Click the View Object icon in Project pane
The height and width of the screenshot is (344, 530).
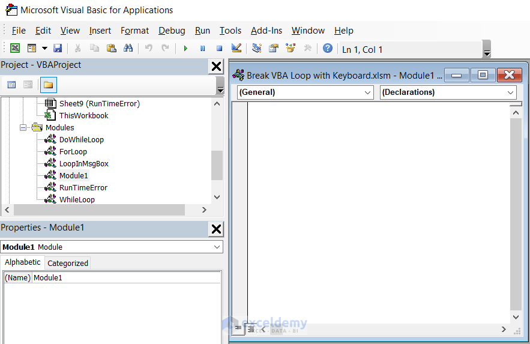[x=28, y=85]
